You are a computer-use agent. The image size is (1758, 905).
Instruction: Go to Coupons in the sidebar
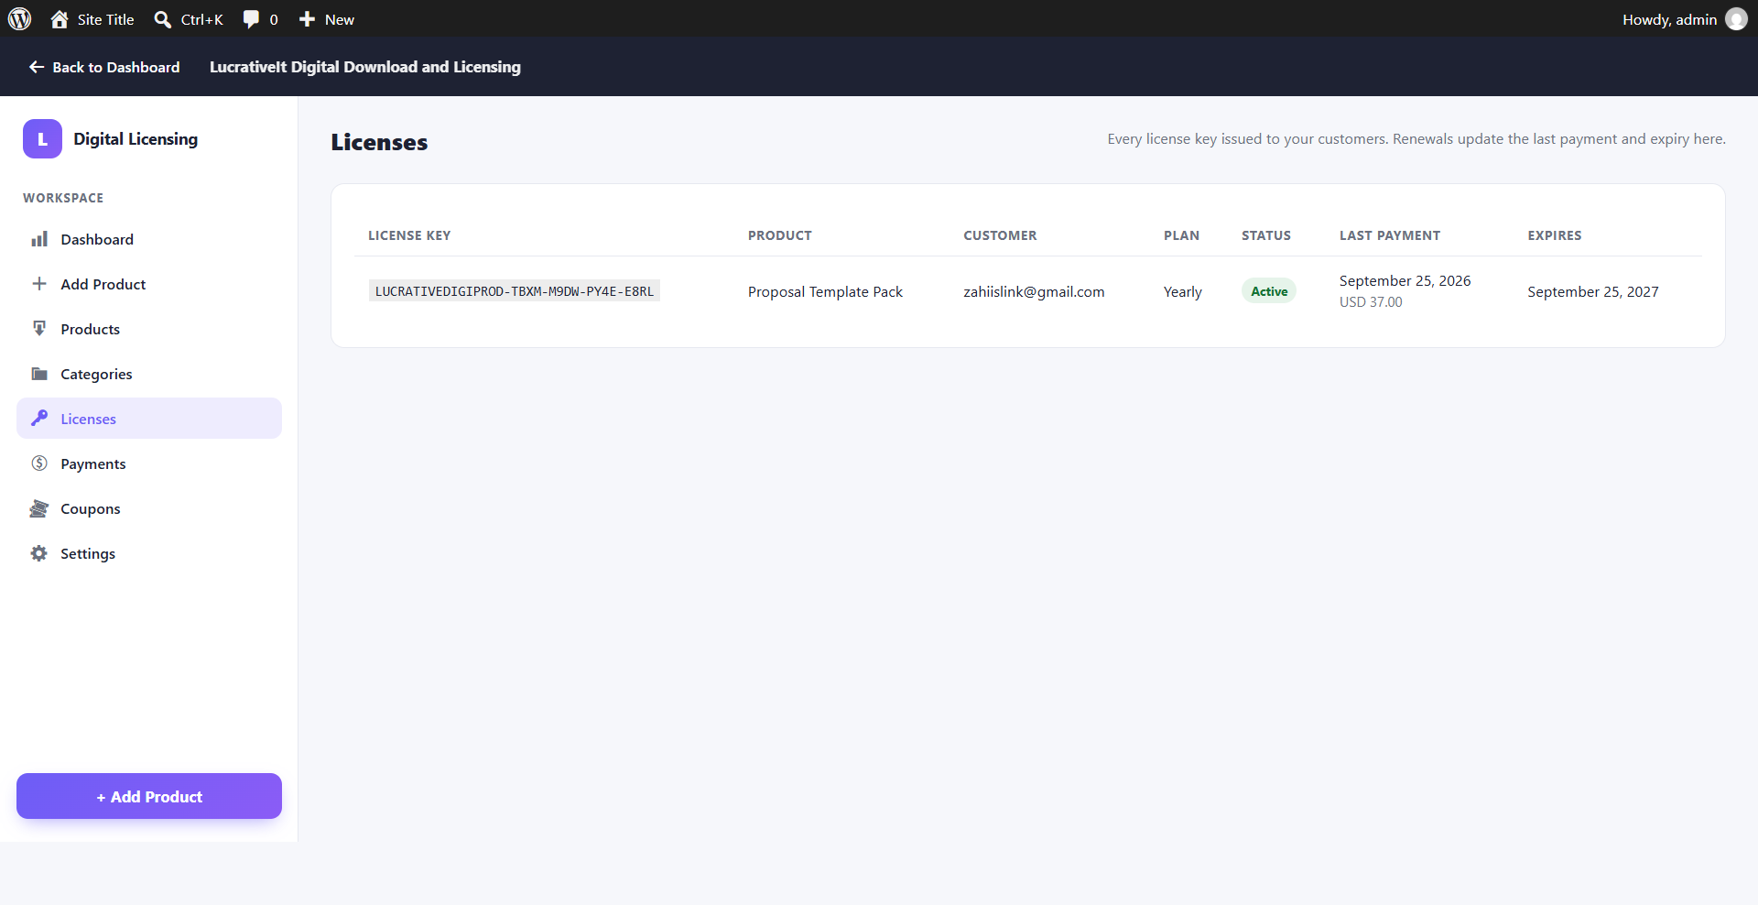[149, 508]
